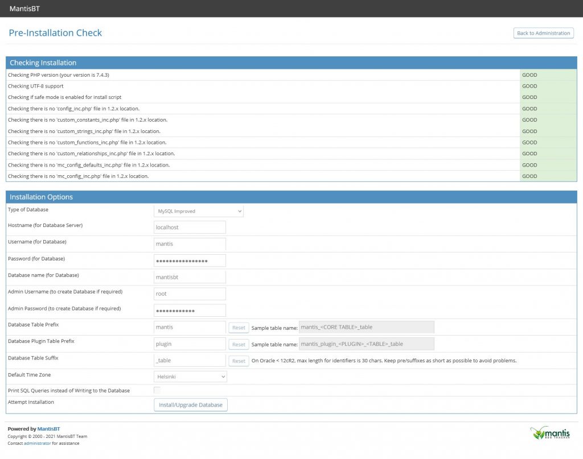Reset the Database Table Suffix field
This screenshot has height=459, width=583.
239,360
